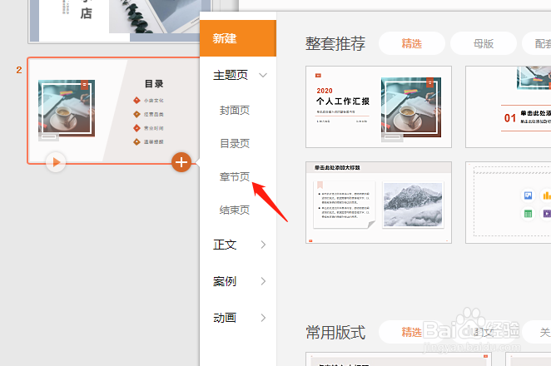Switch 整套推荐 filter to 配套
This screenshot has height=366, width=551.
point(537,43)
